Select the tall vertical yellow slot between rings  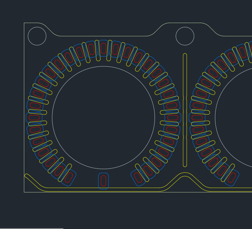pos(183,83)
